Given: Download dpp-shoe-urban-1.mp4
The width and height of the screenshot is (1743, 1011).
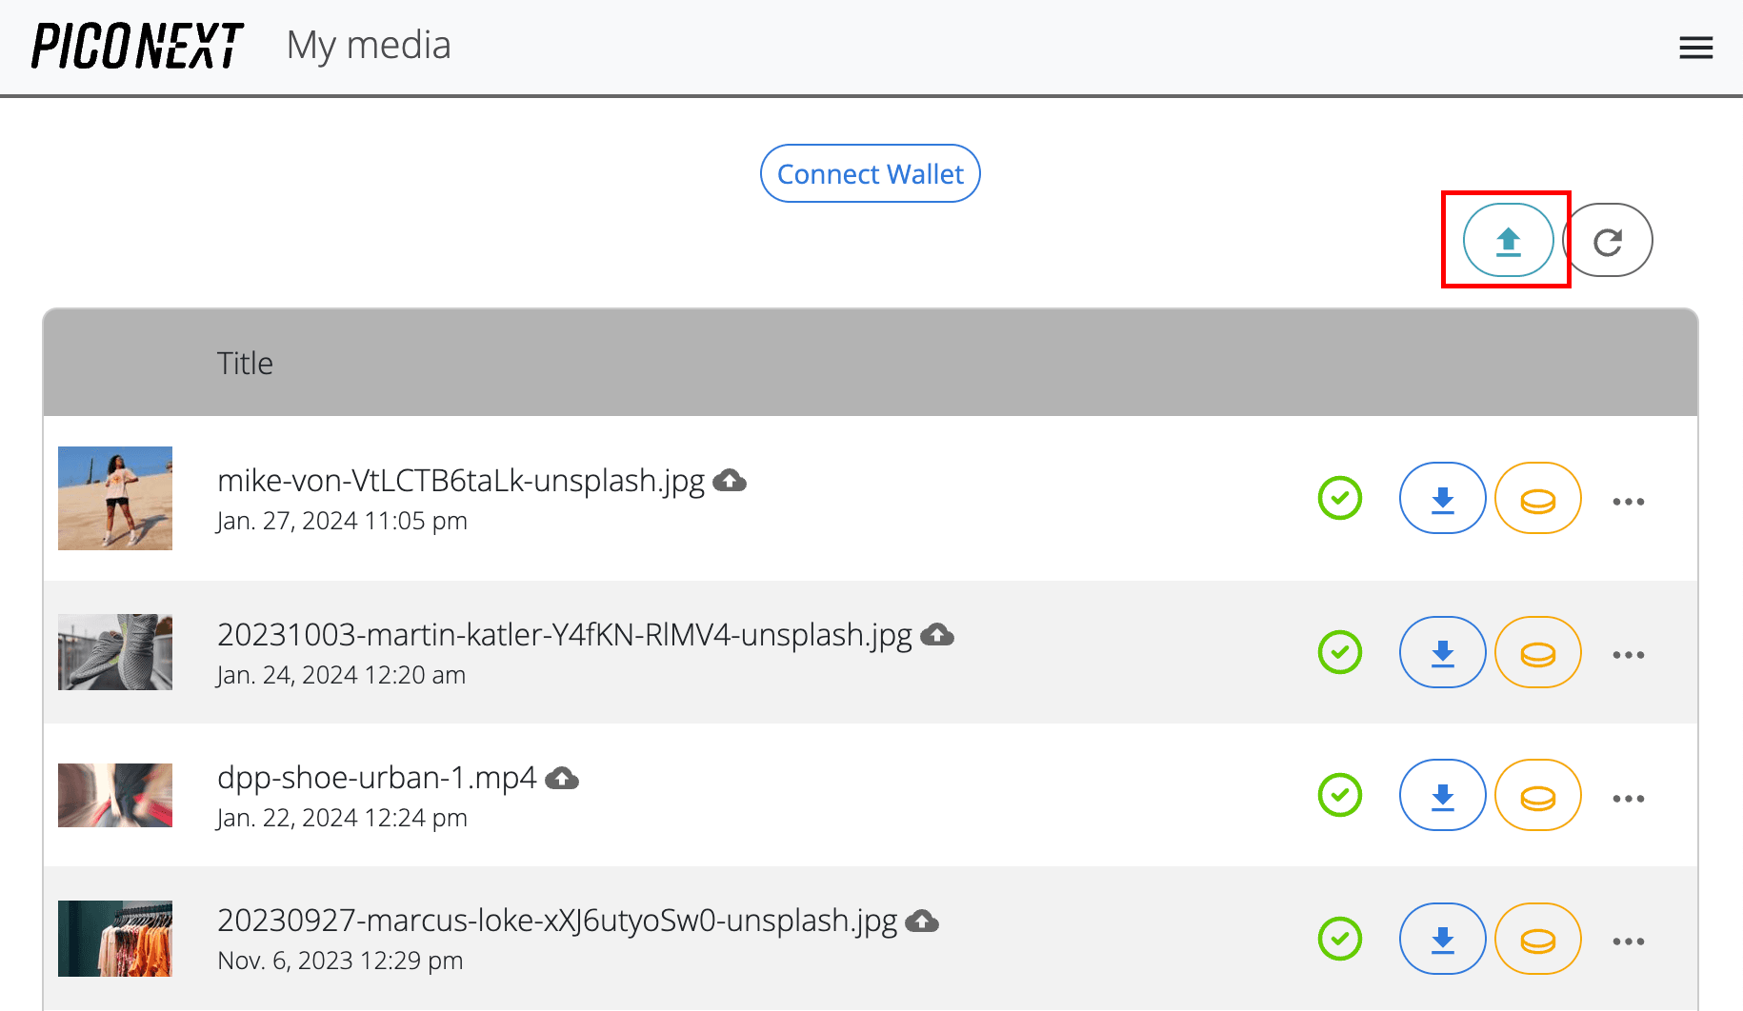Looking at the screenshot, I should tap(1442, 795).
